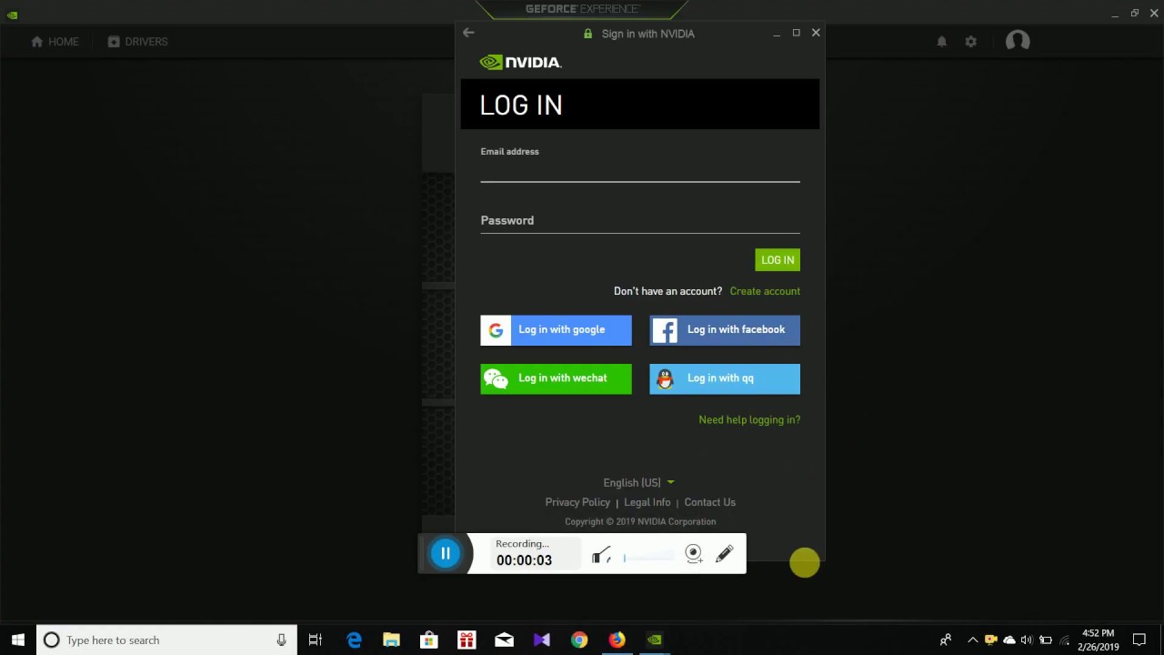1164x655 pixels.
Task: Click the battery icon in the system tray
Action: 1046,640
